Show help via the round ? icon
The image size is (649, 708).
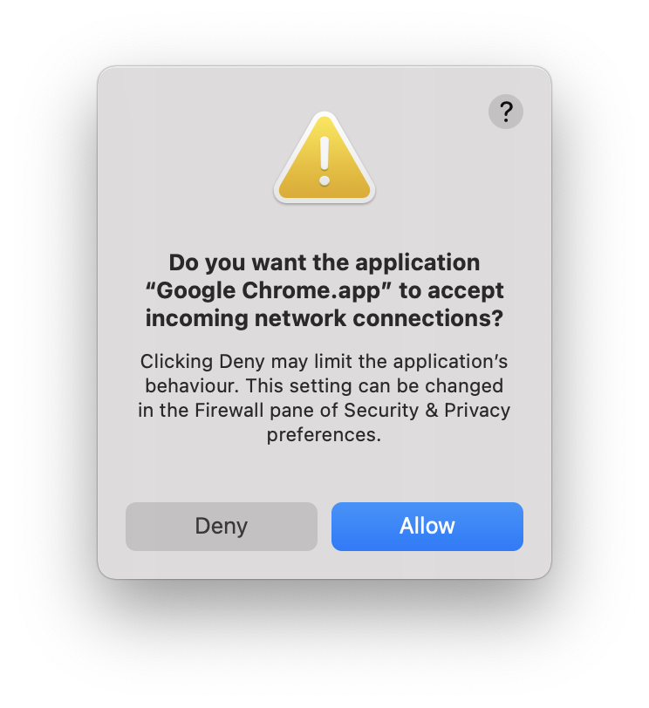505,112
